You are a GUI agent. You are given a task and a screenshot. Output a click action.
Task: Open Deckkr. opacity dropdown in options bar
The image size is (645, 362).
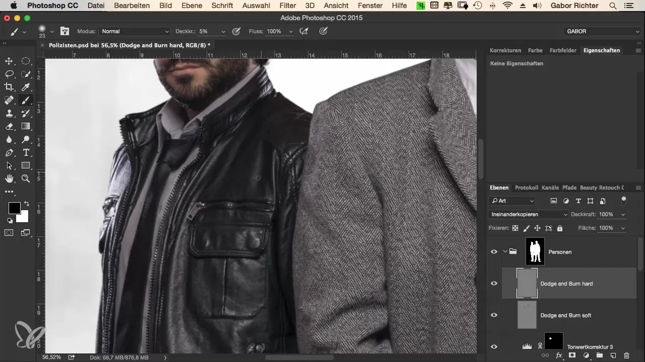[x=223, y=31]
